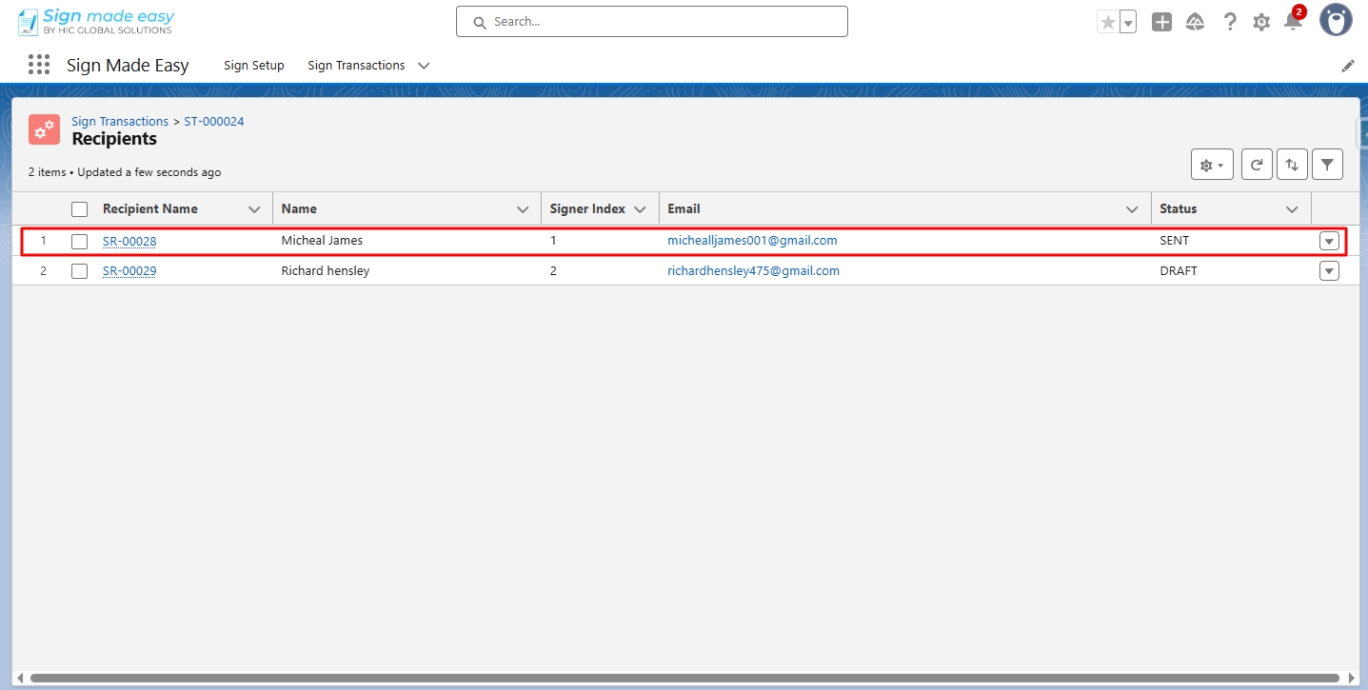The image size is (1368, 690).
Task: Refresh the Recipients list
Action: click(x=1257, y=165)
